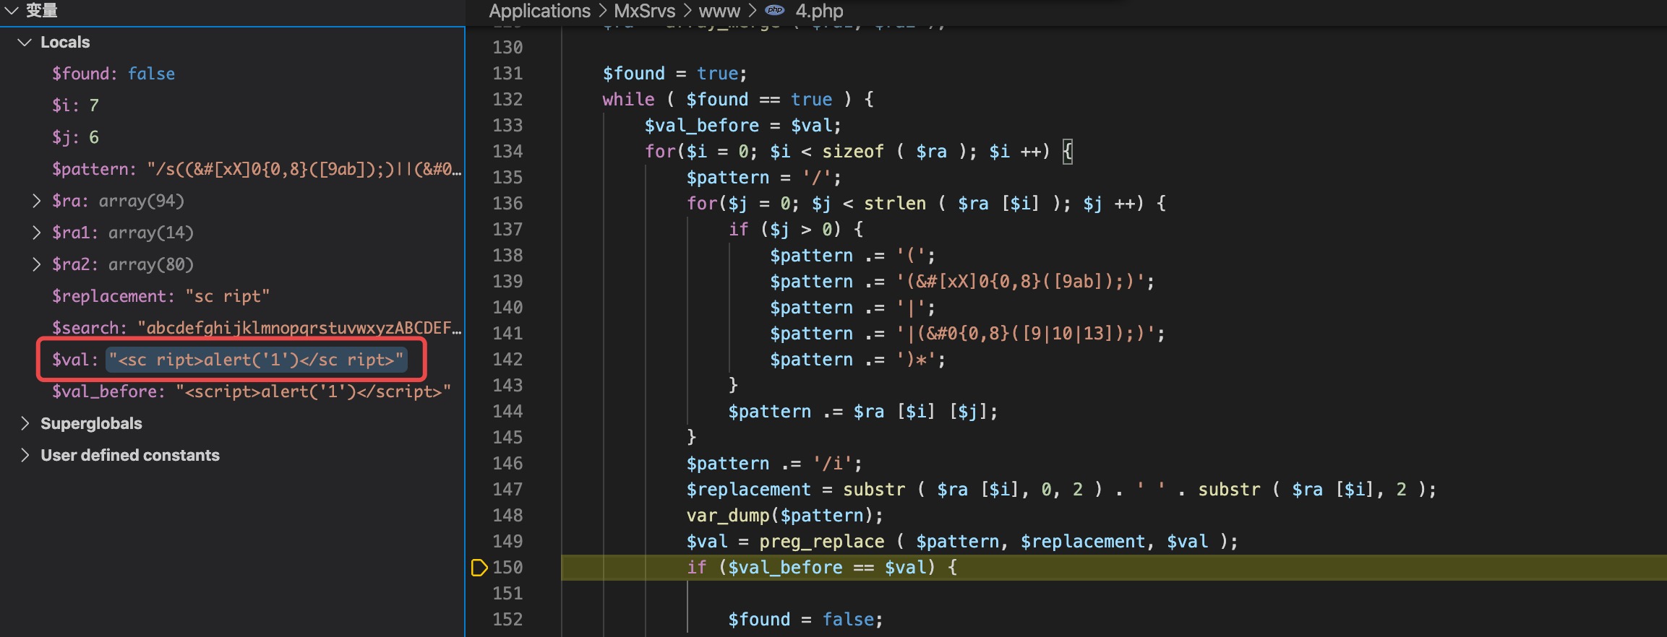Click the php file icon in breadcrumb
Screen dimensions: 1667x637
pyautogui.click(x=775, y=10)
